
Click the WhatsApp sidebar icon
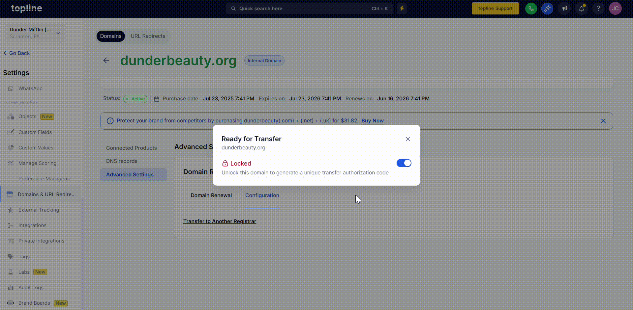pyautogui.click(x=11, y=89)
